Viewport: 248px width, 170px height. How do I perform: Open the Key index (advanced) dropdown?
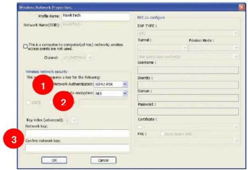click(71, 121)
